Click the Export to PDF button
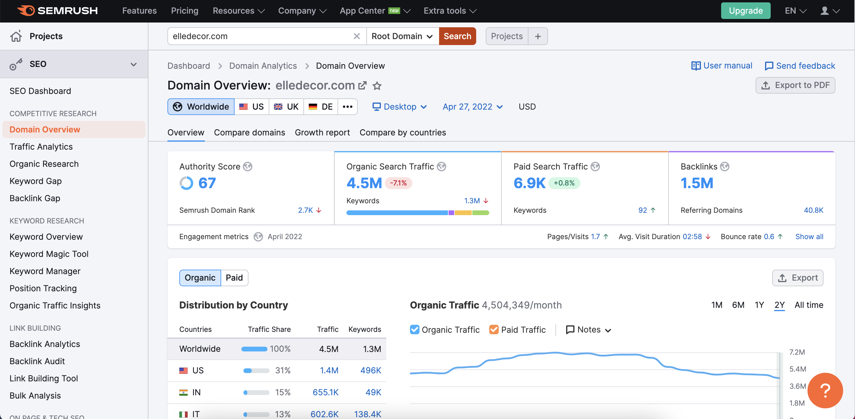 pyautogui.click(x=795, y=85)
